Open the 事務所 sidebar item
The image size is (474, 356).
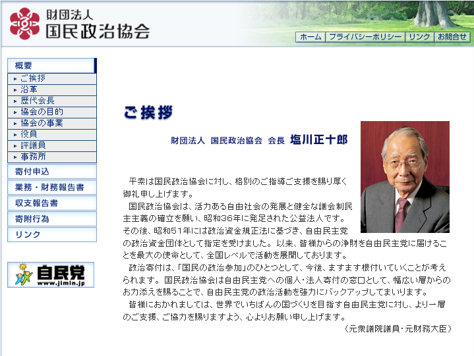pyautogui.click(x=52, y=157)
